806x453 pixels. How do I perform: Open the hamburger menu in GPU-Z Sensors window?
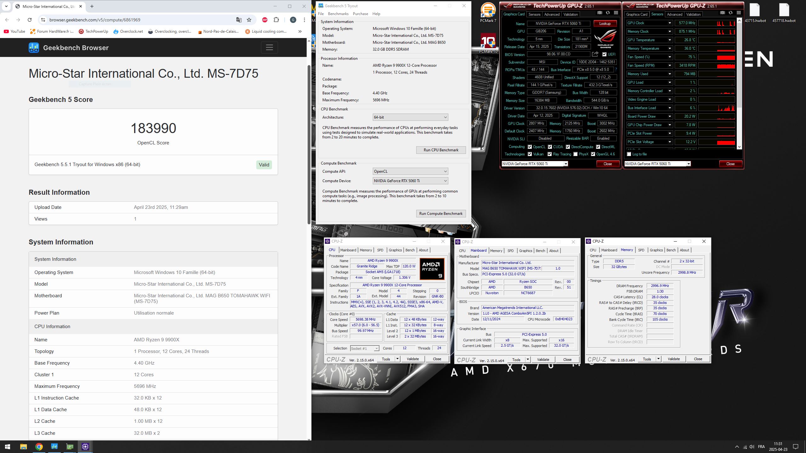pos(739,13)
